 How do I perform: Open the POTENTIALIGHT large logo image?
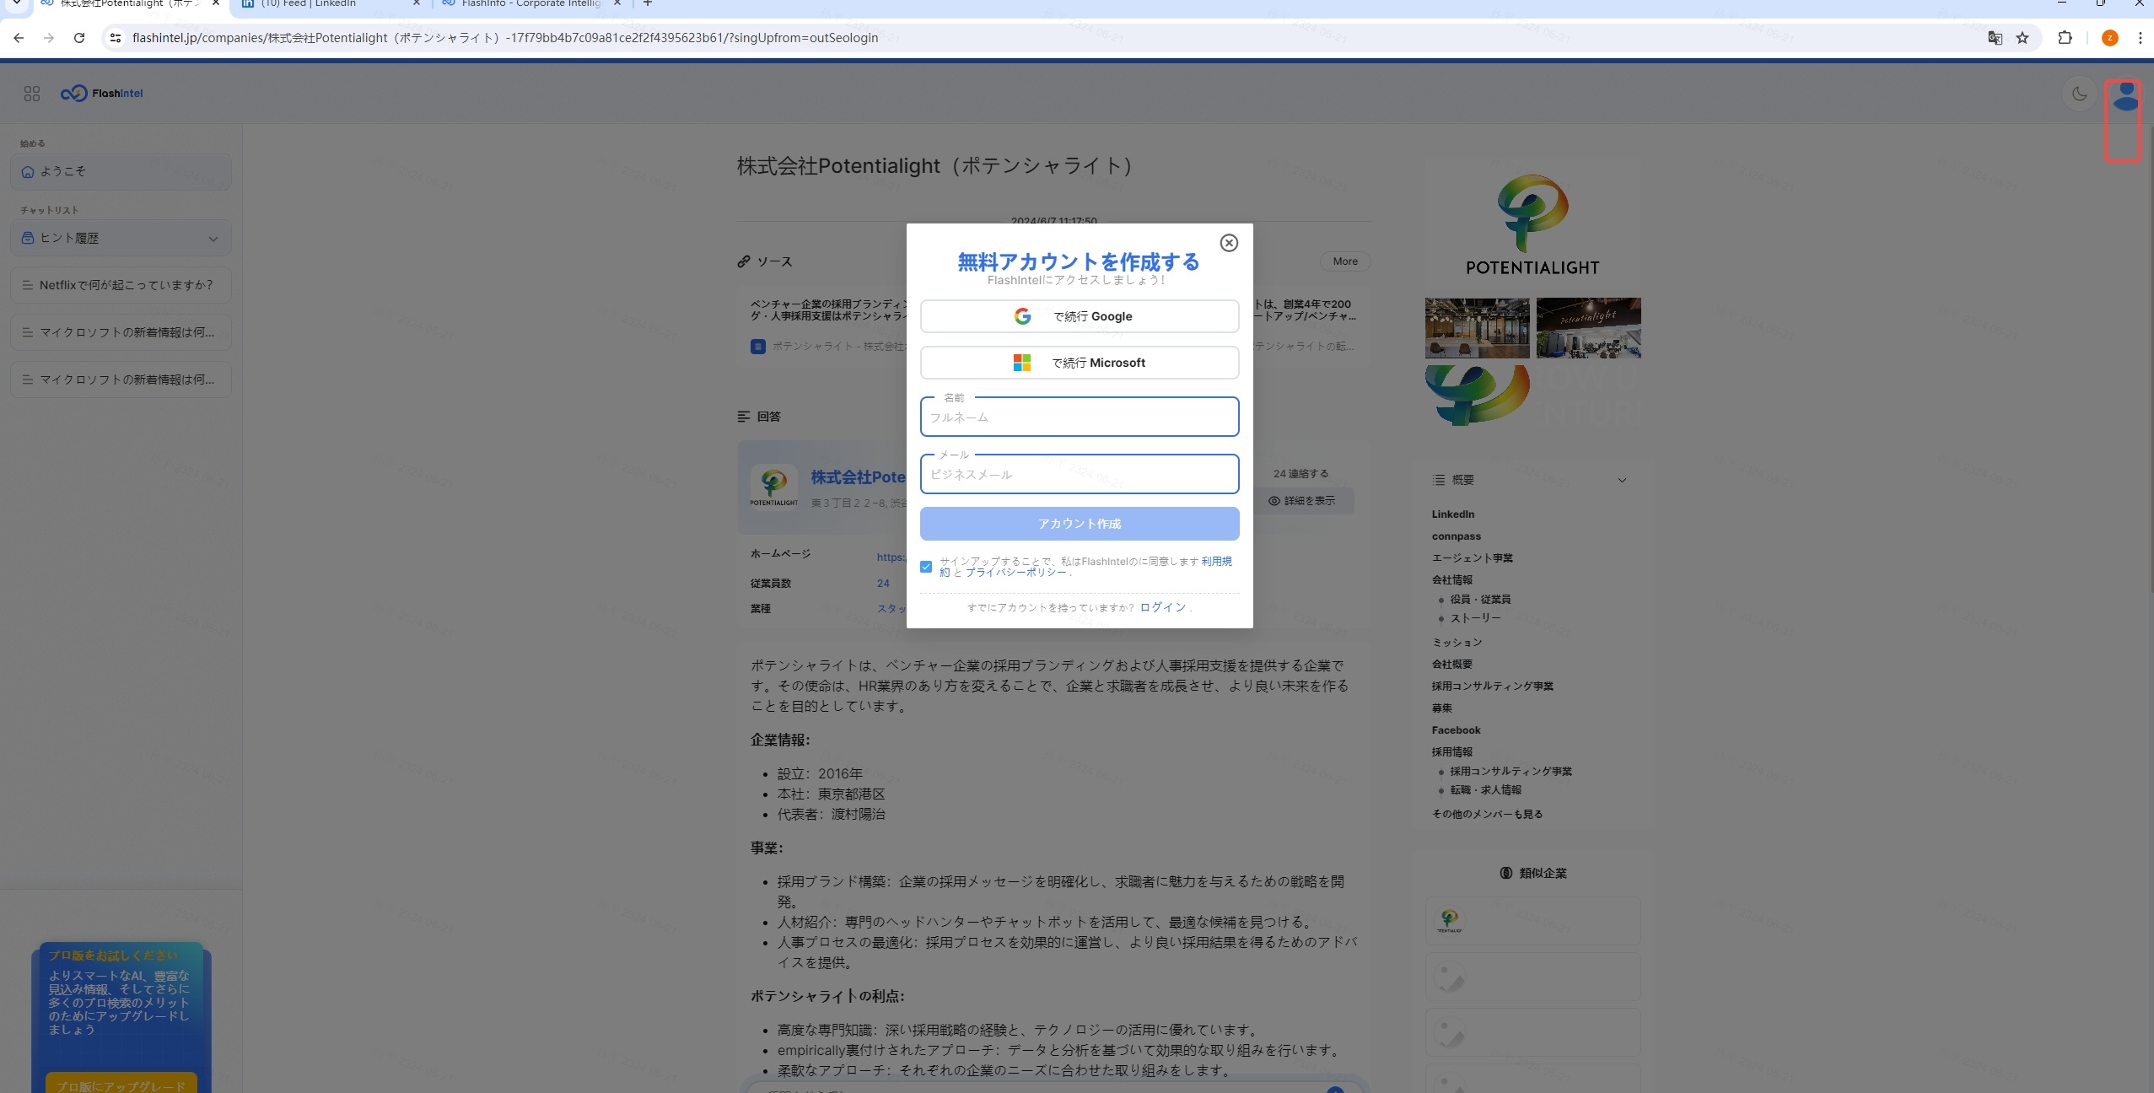pos(1533,224)
